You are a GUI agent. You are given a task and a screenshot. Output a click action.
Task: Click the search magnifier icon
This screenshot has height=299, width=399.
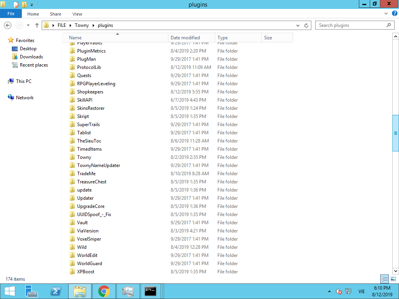[x=388, y=25]
